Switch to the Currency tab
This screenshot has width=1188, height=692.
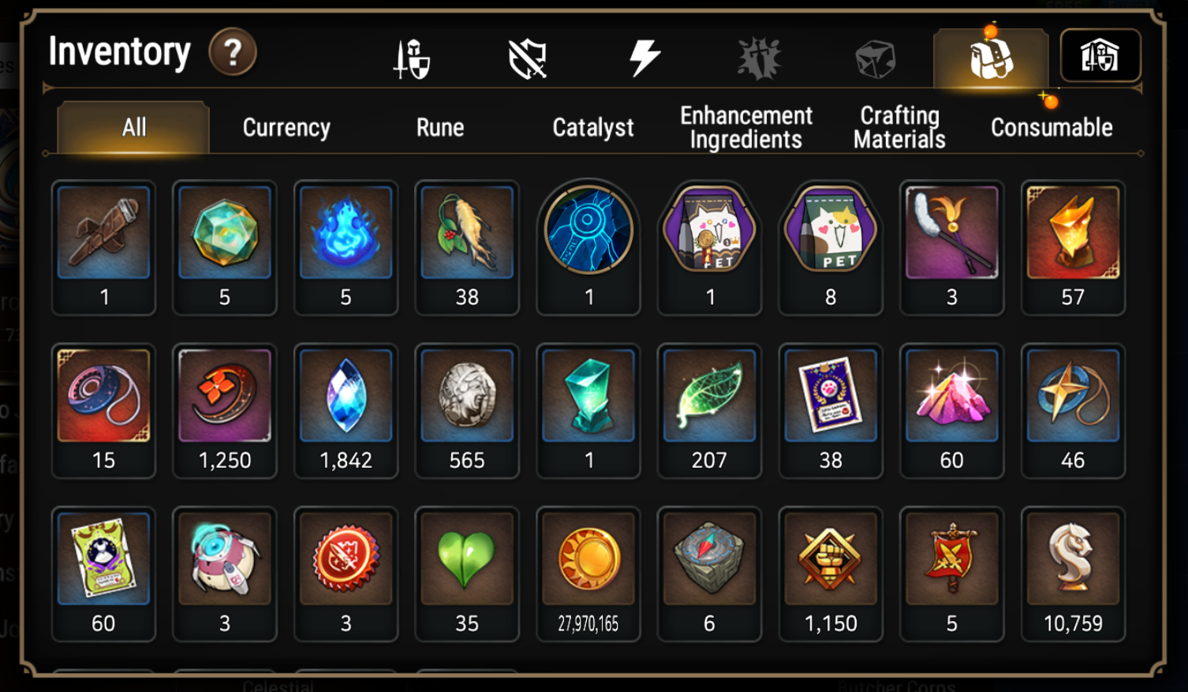point(286,128)
